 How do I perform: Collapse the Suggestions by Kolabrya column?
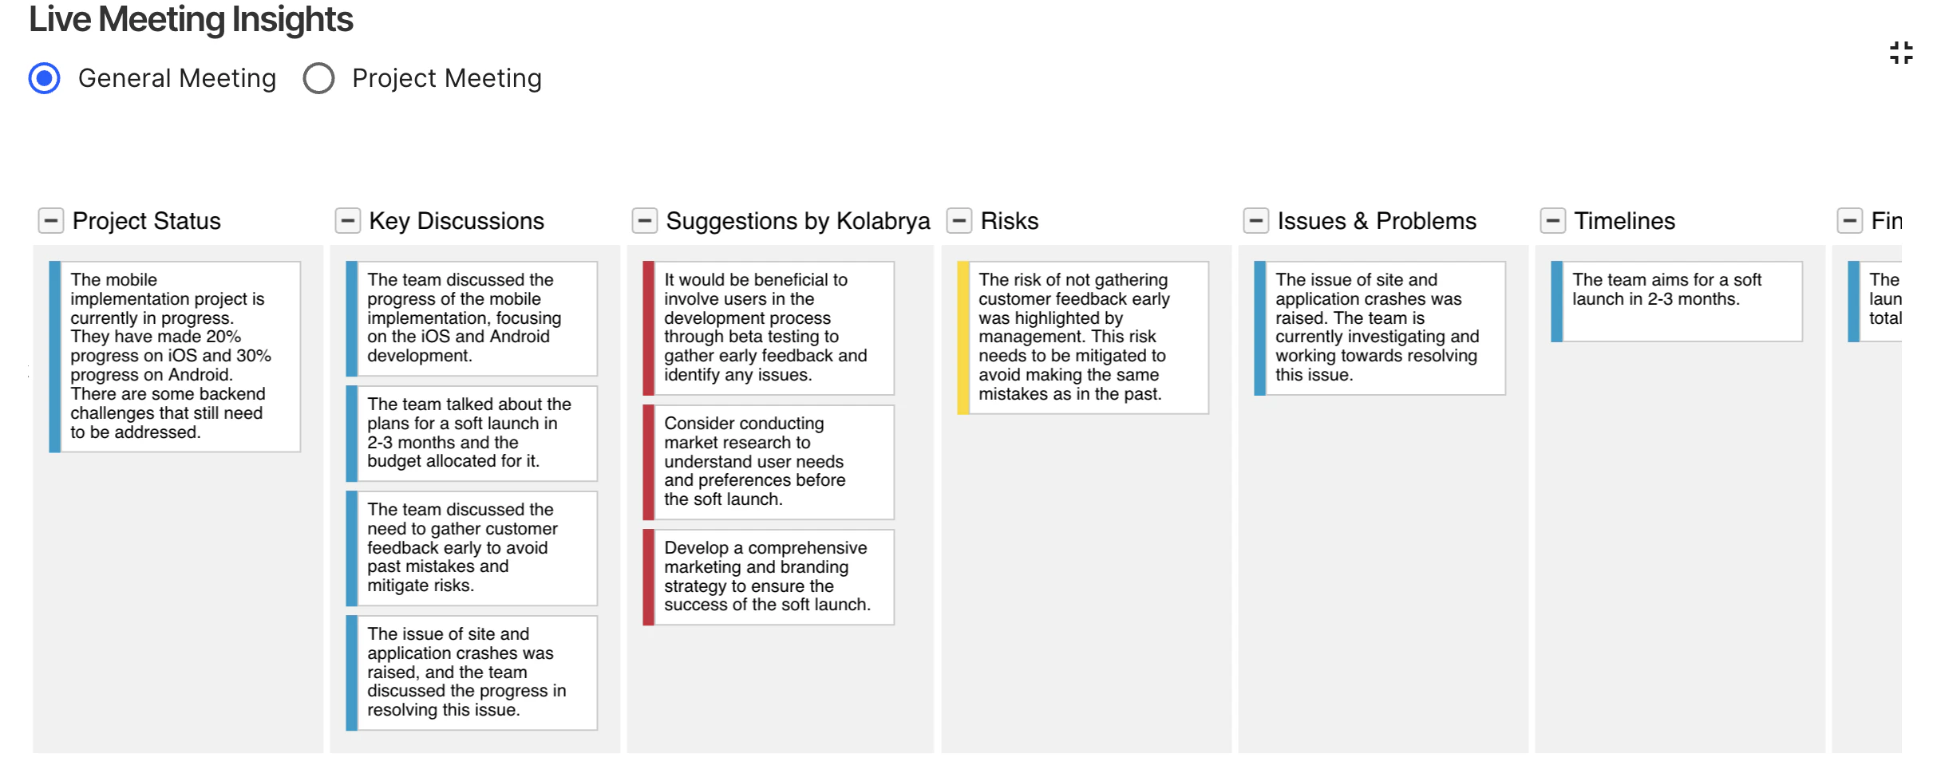(644, 221)
